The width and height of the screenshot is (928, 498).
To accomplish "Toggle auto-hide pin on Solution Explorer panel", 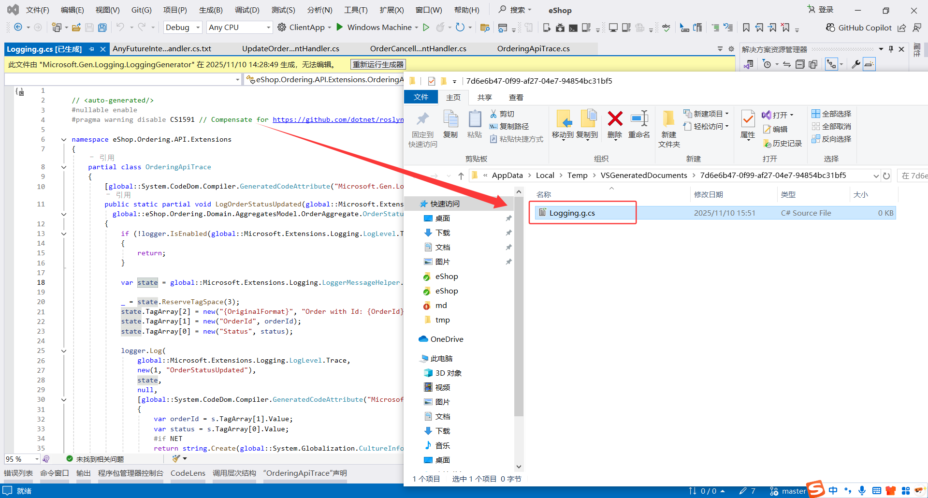I will click(891, 49).
